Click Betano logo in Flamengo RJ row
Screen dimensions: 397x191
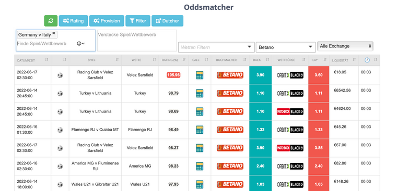tap(230, 130)
